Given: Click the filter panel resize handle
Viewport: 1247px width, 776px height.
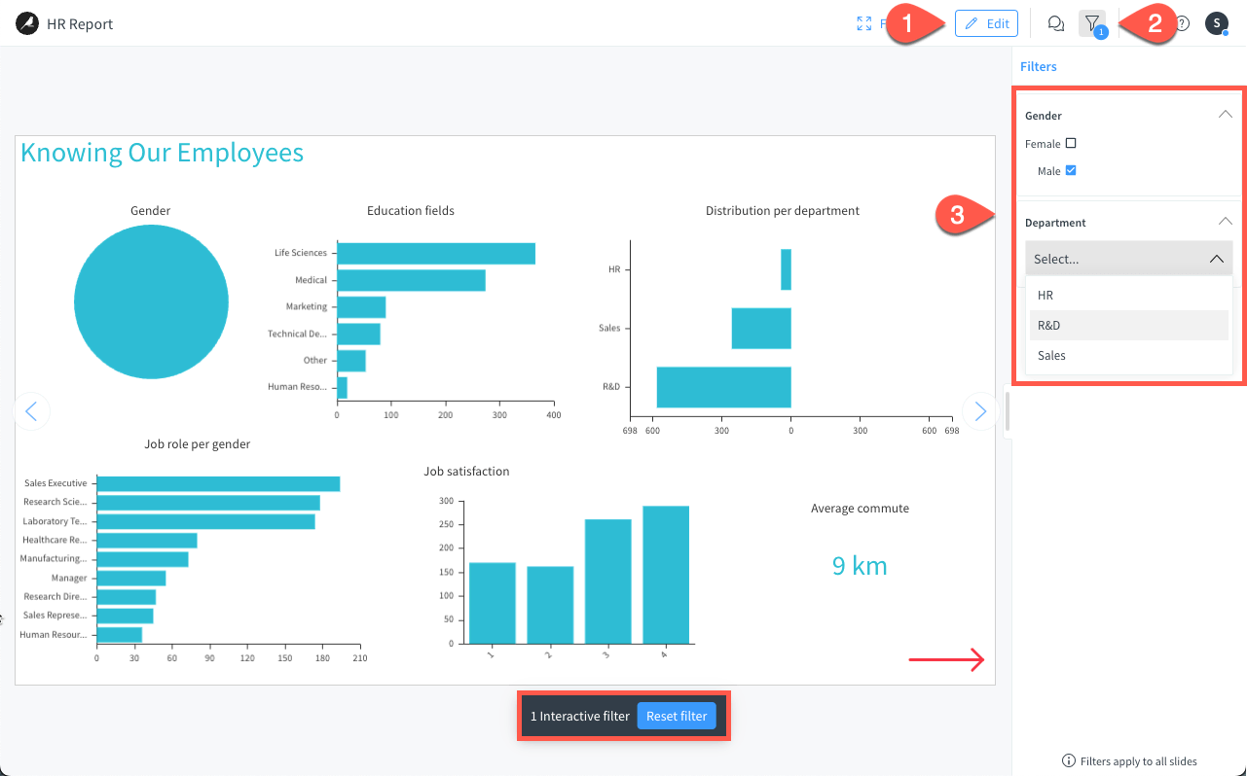Looking at the screenshot, I should 1007,411.
